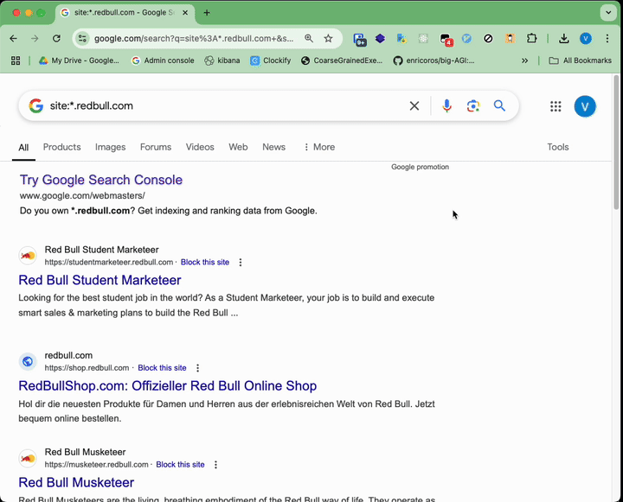Block studentmarketeer.redbull.com site

pos(205,263)
